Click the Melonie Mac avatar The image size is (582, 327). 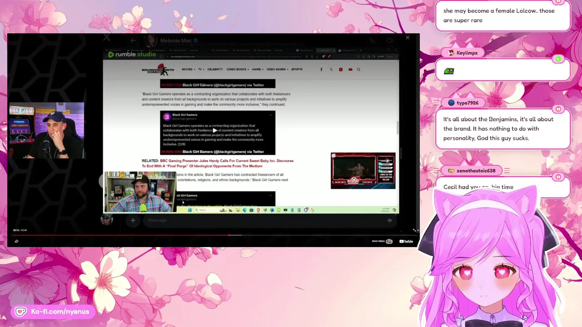pos(151,40)
